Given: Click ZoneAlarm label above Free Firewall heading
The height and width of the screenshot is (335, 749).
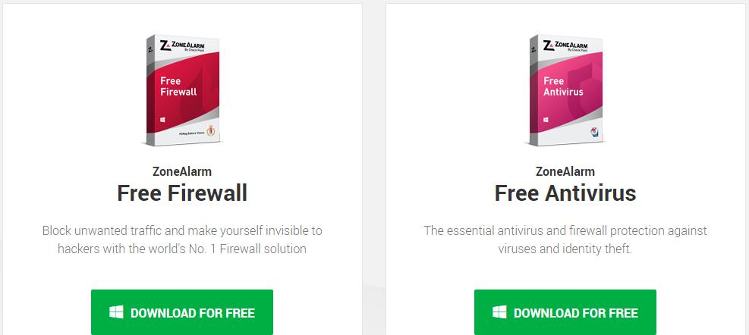Looking at the screenshot, I should tap(182, 171).
